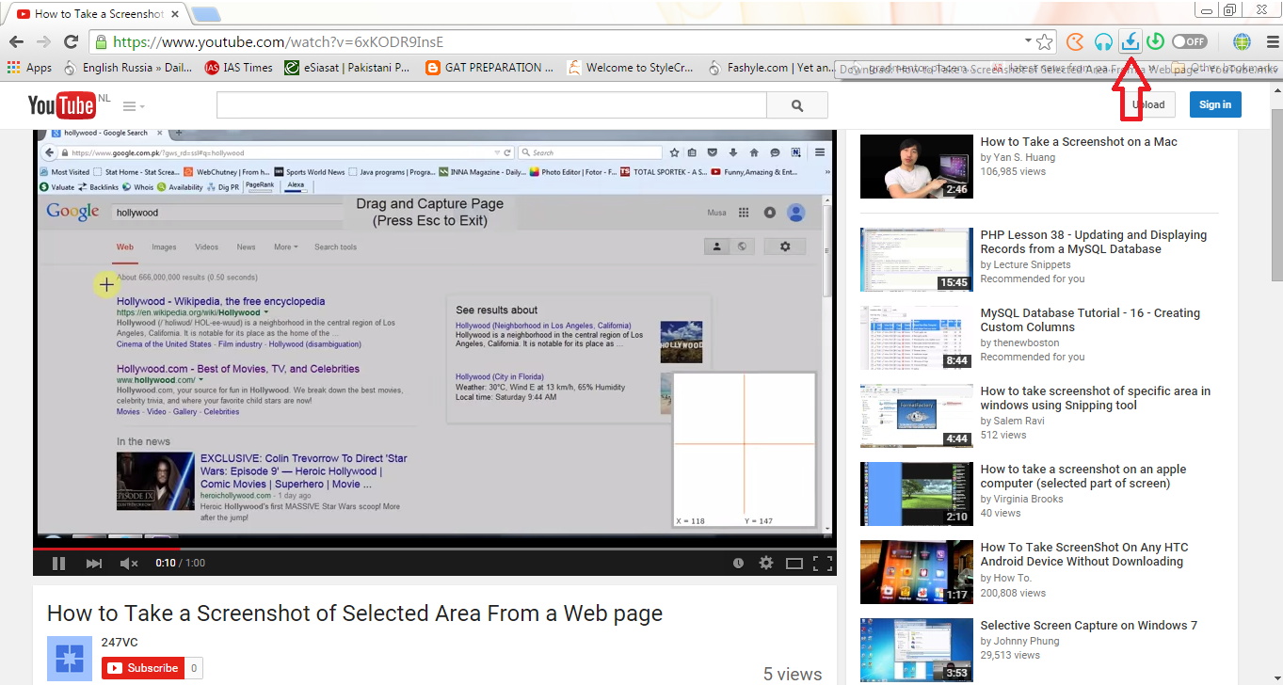Open video settings gear icon
Viewport: 1283px width, 685px height.
pos(766,563)
